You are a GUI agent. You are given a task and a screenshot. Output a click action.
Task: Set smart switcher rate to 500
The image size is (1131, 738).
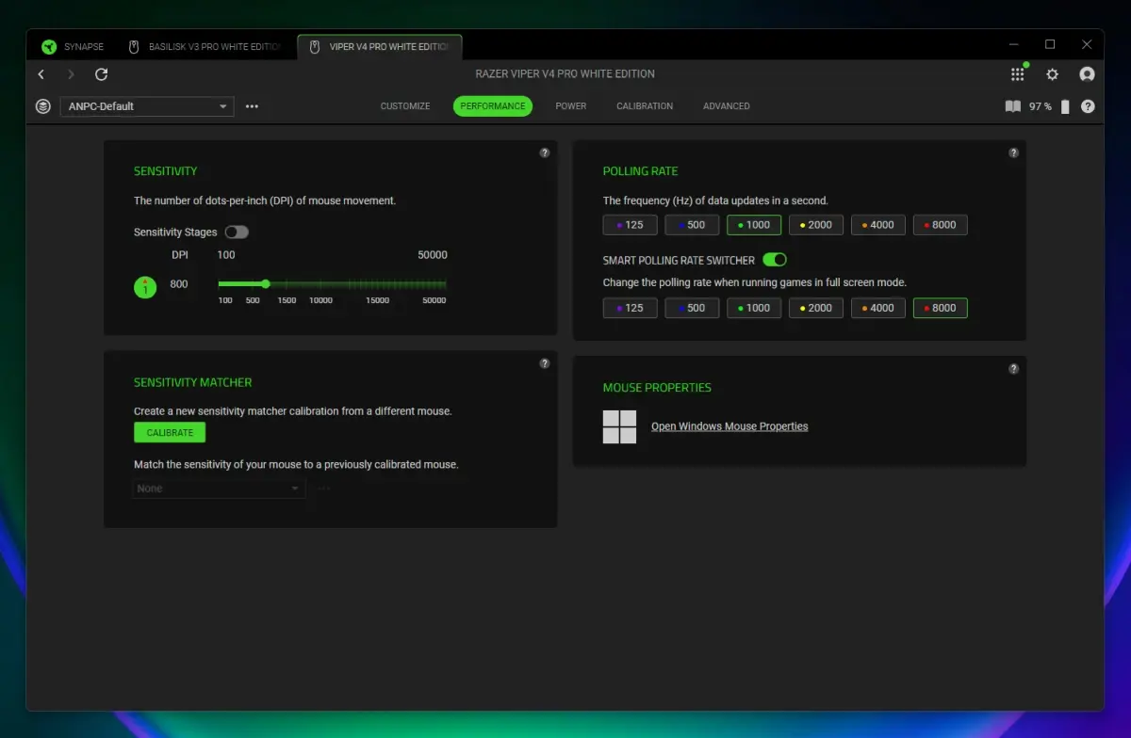coord(692,308)
